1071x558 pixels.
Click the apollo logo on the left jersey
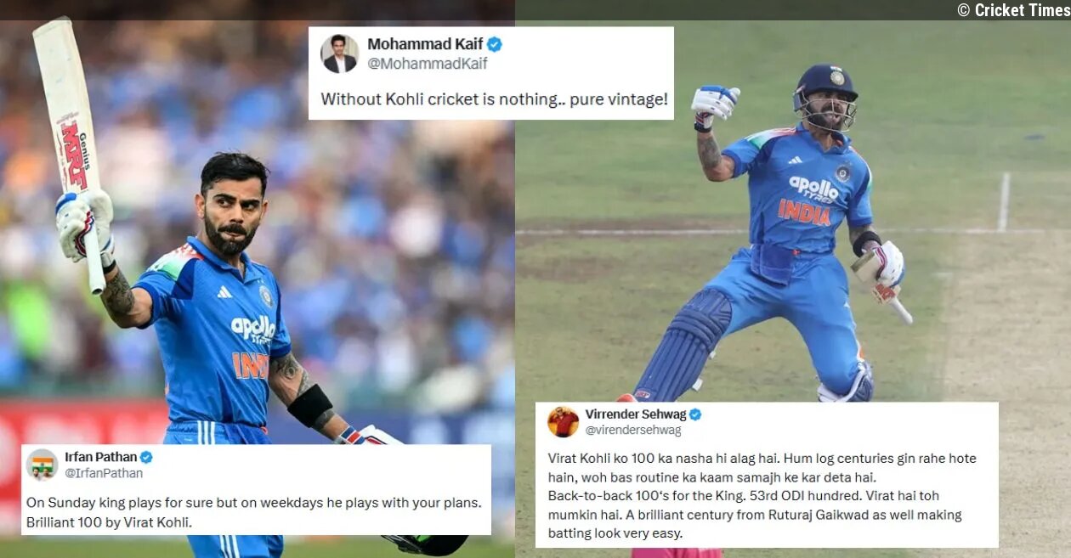pos(252,329)
